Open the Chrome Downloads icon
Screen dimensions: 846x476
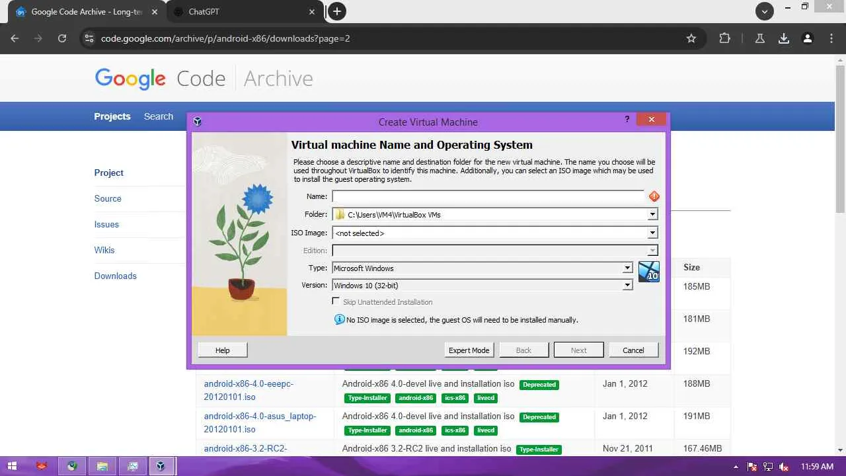pos(784,38)
